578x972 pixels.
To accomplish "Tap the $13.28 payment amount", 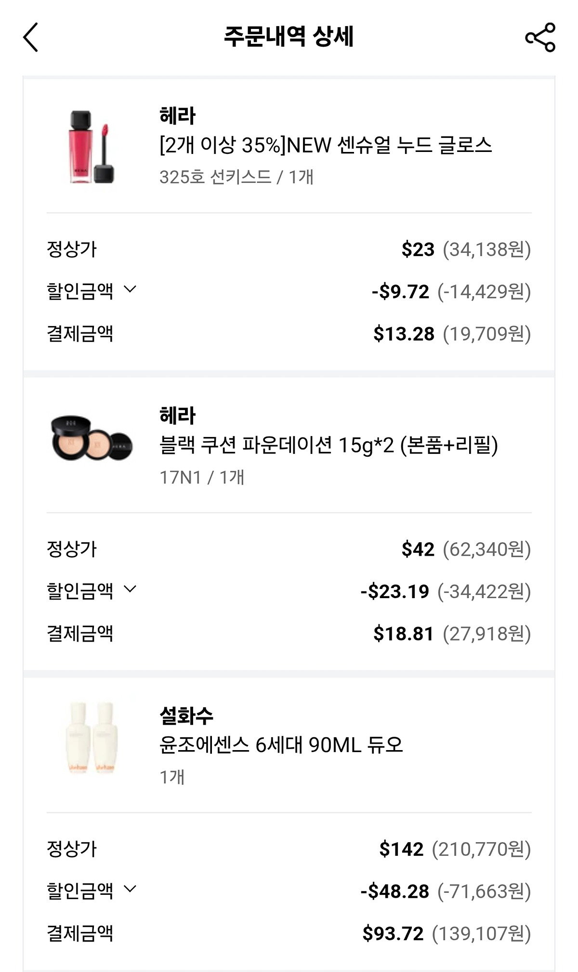I will [x=404, y=334].
